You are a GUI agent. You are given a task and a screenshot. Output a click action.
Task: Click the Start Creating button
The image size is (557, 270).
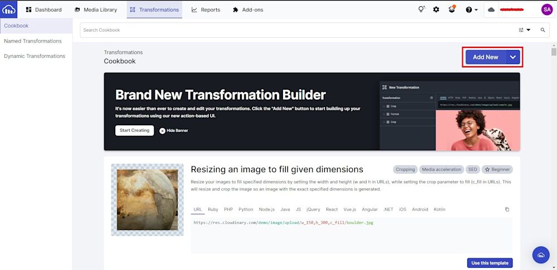(134, 130)
